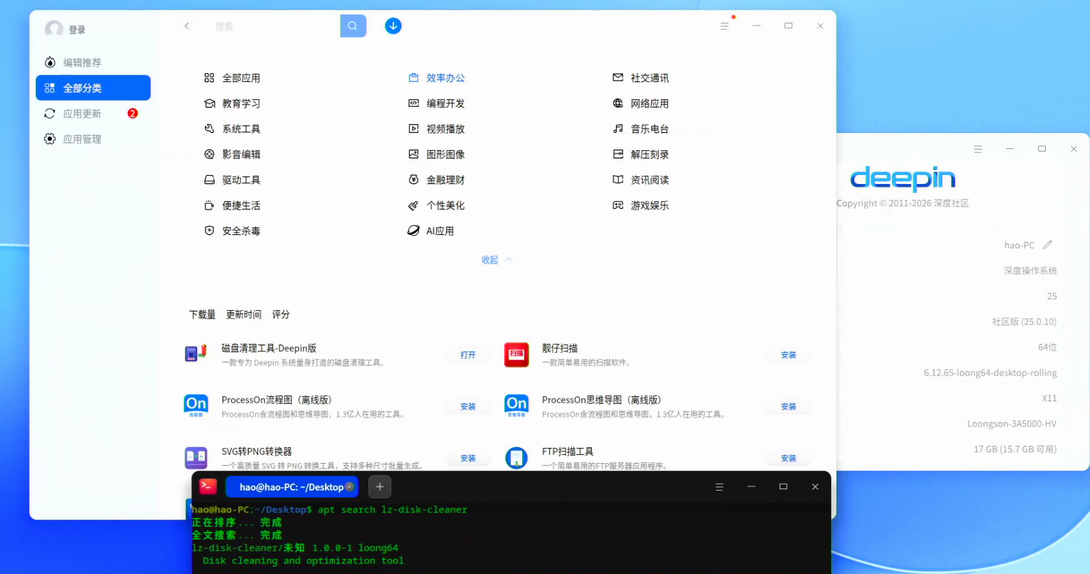This screenshot has width=1090, height=574.
Task: Click the 6.12.65-loong64-desktop-rolling kernel text
Action: [990, 373]
